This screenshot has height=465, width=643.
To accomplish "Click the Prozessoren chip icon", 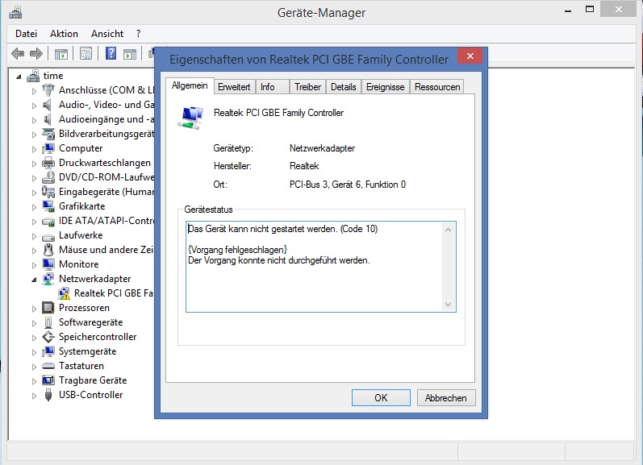I will click(48, 308).
